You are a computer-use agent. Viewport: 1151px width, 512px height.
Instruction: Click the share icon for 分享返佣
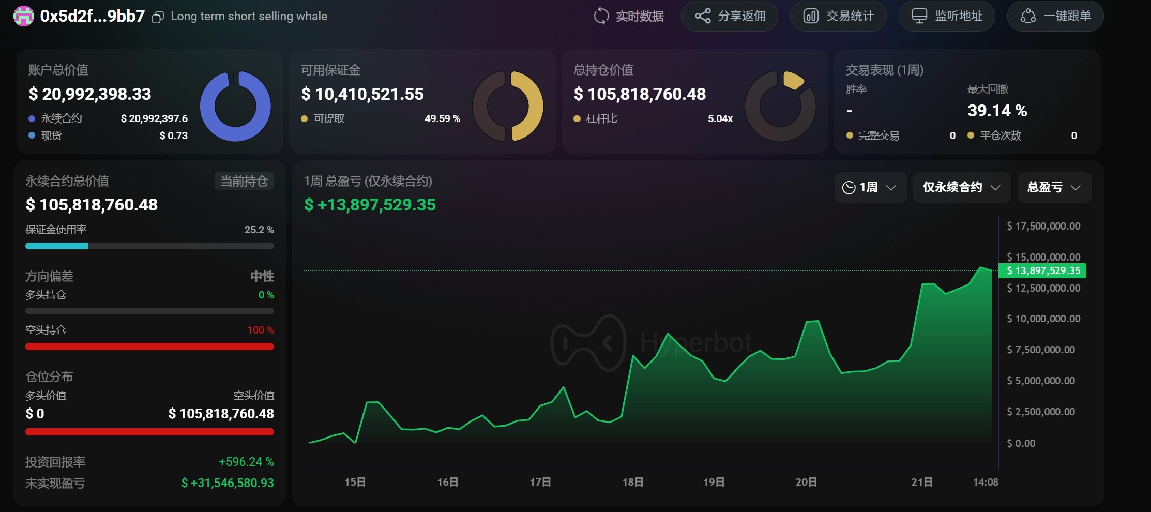[703, 16]
